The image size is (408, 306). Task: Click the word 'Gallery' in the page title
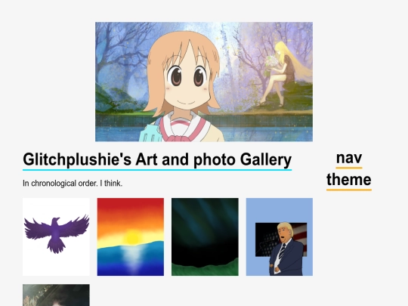pos(266,159)
